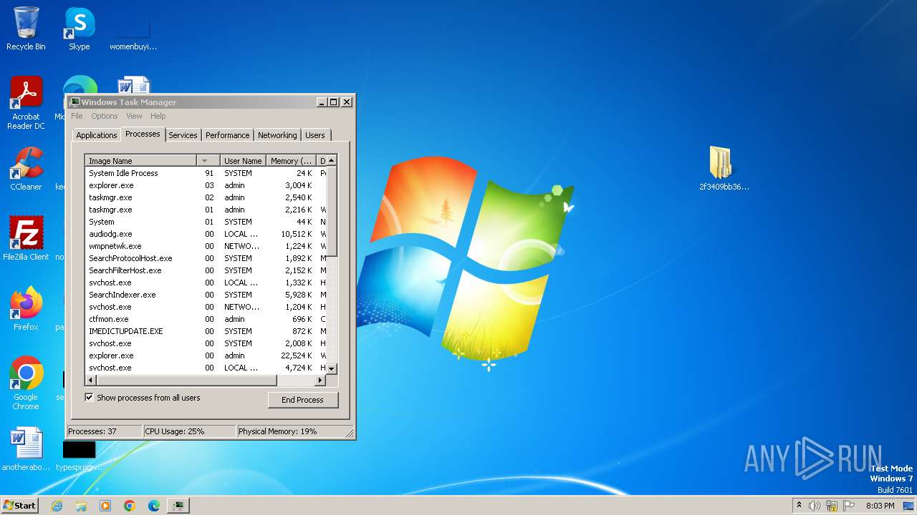Click the End Process button
Screen dimensions: 917x515
coord(302,400)
